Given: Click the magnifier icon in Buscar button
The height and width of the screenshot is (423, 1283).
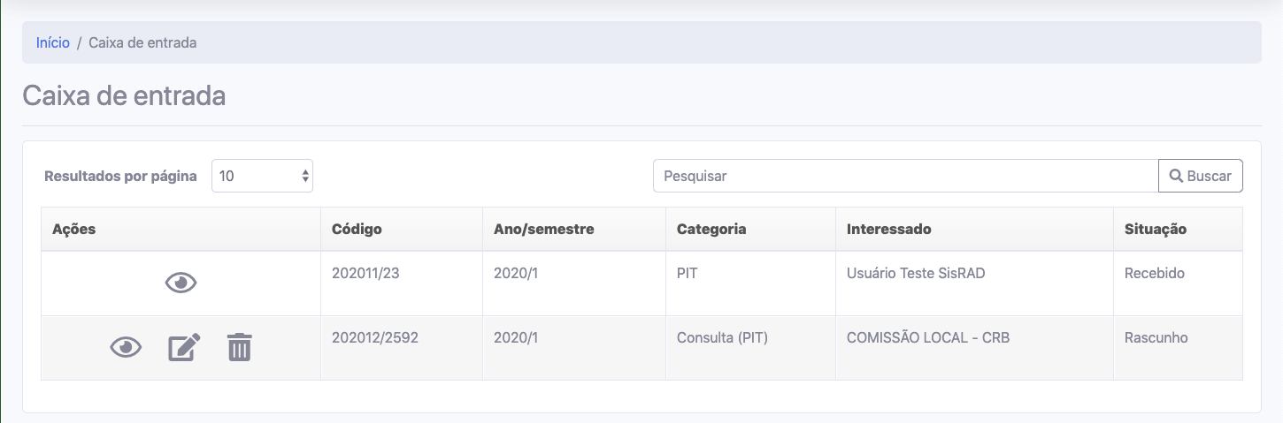Looking at the screenshot, I should click(1176, 176).
